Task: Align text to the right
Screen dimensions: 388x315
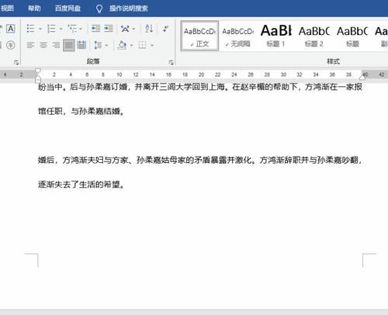Action: click(56, 46)
